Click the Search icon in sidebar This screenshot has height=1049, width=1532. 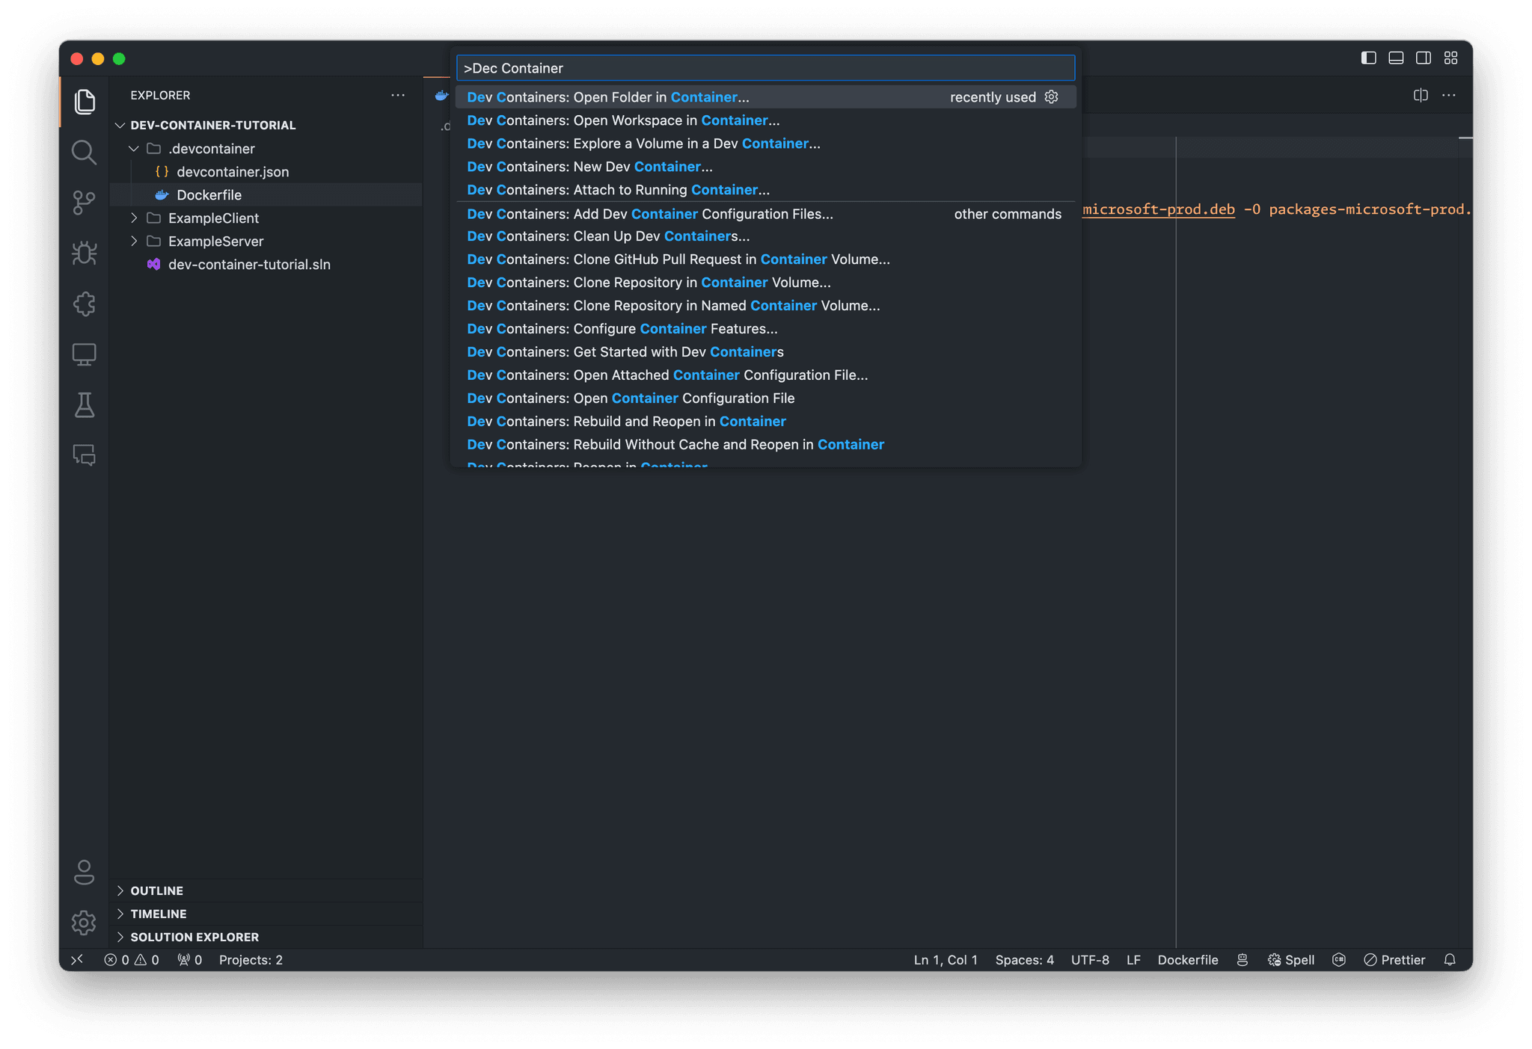[x=85, y=150]
